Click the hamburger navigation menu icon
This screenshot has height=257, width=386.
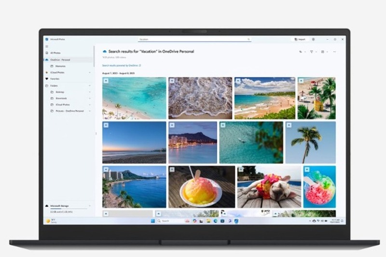coord(47,46)
